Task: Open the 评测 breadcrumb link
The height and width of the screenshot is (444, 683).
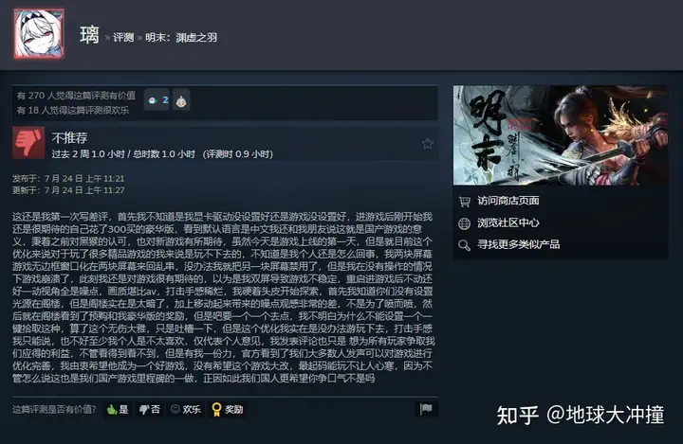Action: tap(123, 38)
